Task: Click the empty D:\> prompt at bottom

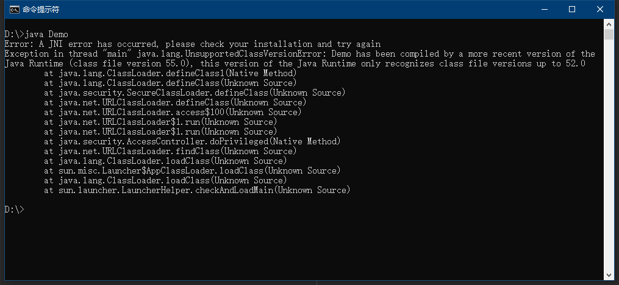Action: 14,209
